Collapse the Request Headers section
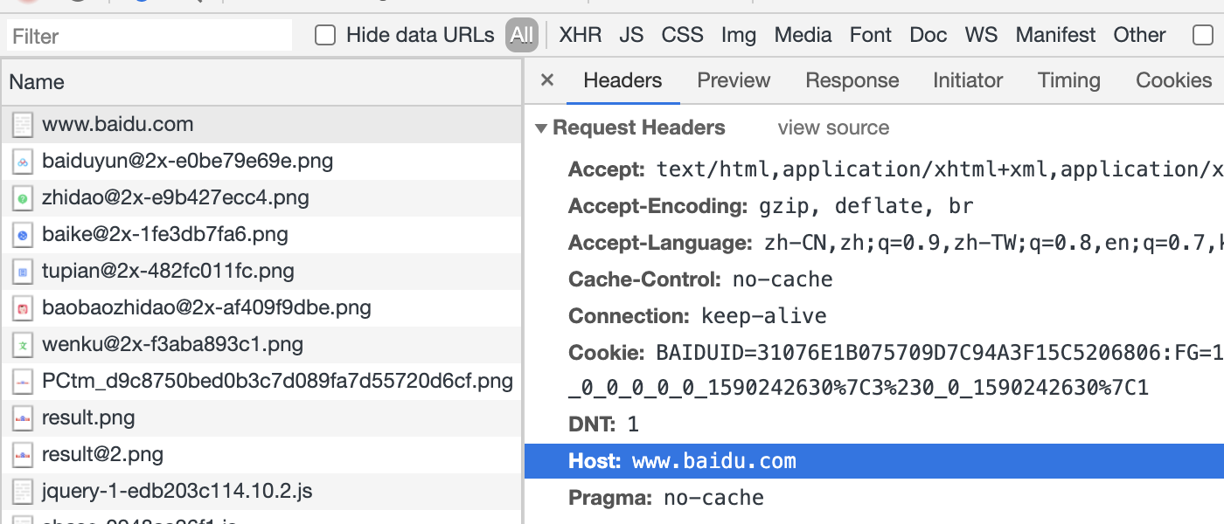This screenshot has width=1224, height=524. pos(541,128)
